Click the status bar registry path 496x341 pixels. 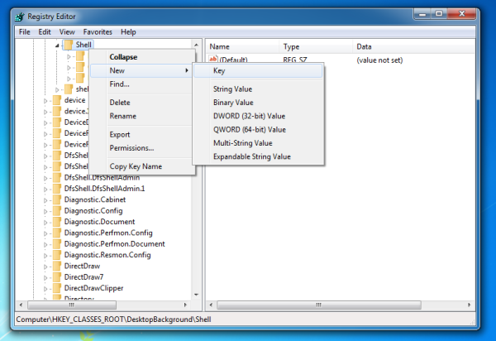click(113, 319)
